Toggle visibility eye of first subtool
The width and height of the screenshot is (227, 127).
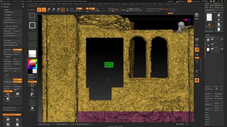pyautogui.click(x=222, y=40)
